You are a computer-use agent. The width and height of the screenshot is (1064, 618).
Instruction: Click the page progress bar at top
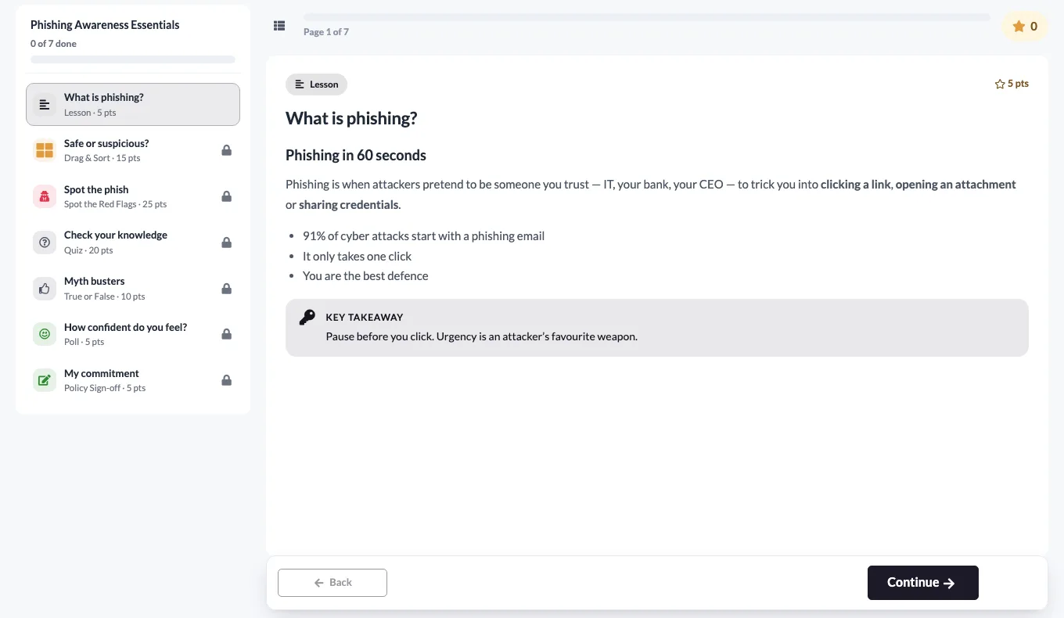click(x=647, y=17)
